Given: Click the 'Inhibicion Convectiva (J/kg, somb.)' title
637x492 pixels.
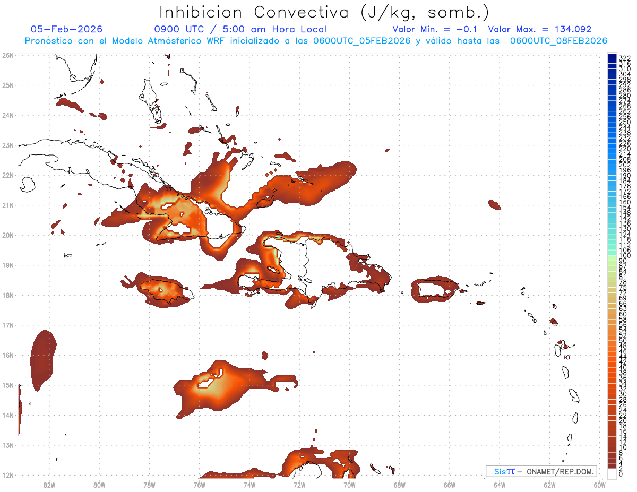Looking at the screenshot, I should [324, 12].
